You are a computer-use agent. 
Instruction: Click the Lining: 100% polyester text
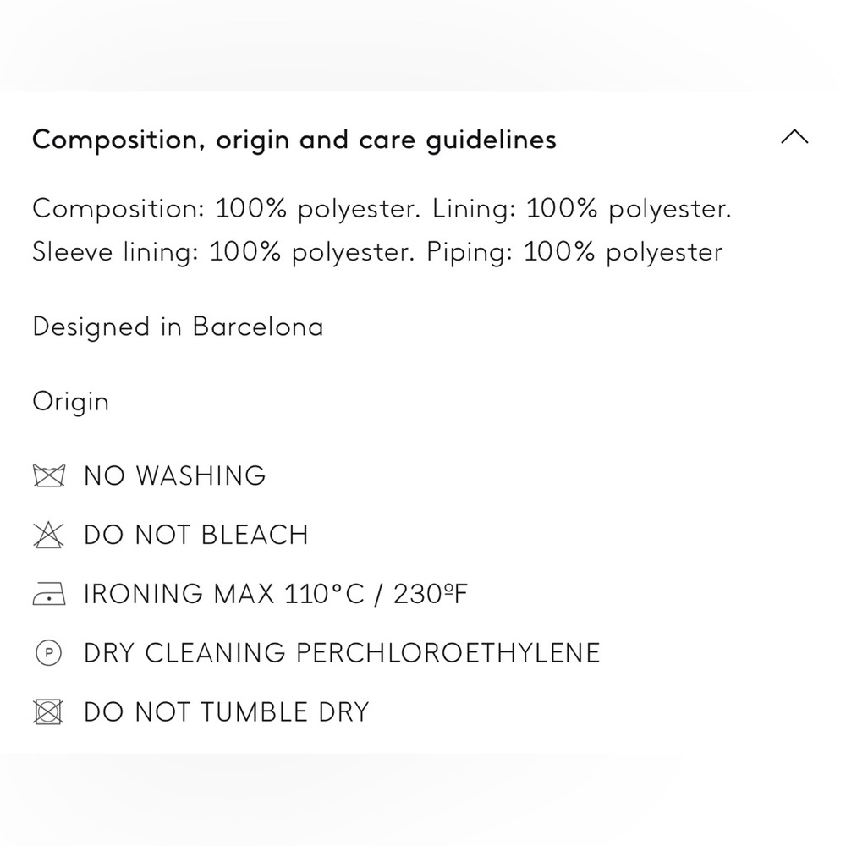coord(582,209)
